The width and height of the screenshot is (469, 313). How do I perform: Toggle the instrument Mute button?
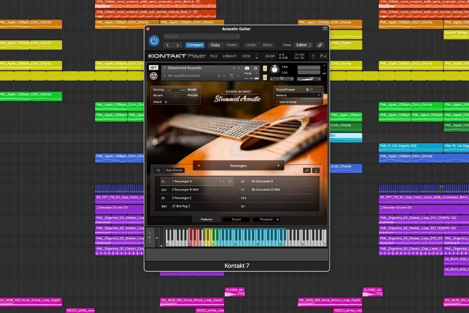click(265, 78)
